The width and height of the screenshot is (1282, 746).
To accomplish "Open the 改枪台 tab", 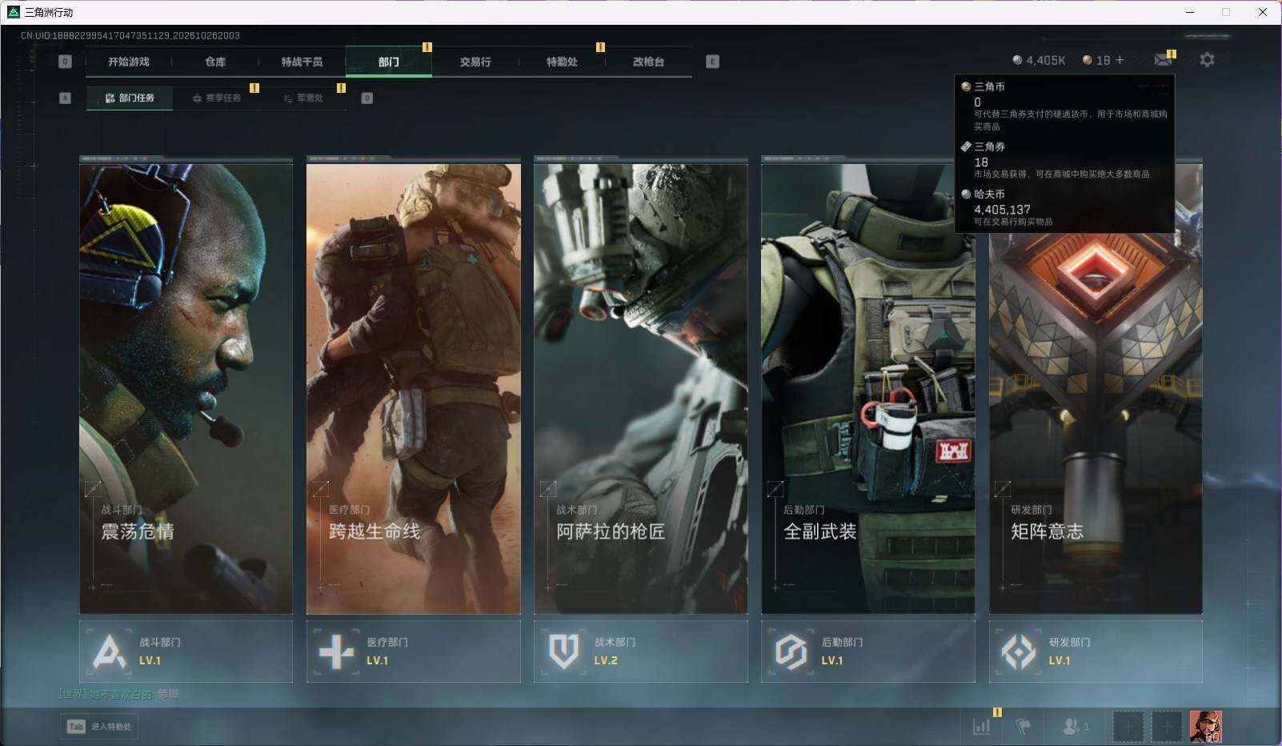I will (648, 62).
